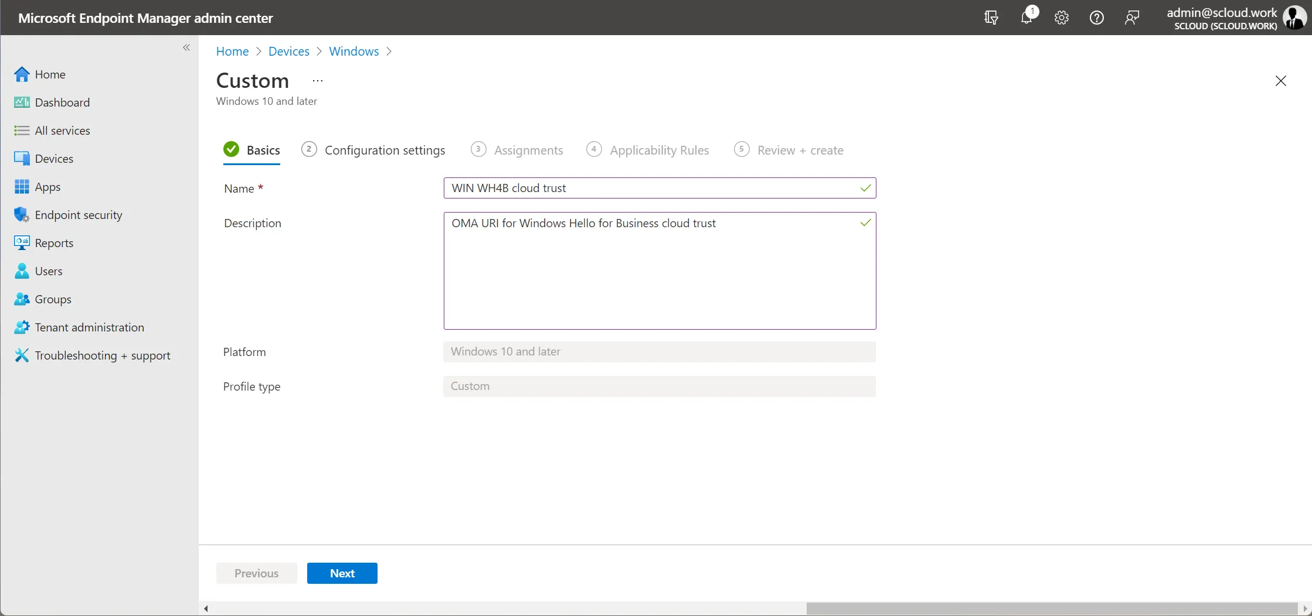Click the Endpoint security shield icon

coord(22,215)
